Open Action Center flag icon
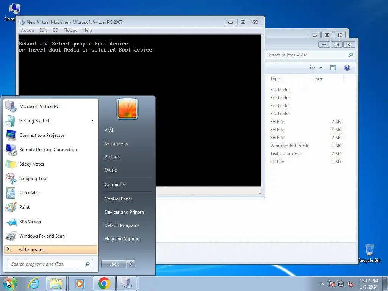388x291 pixels. [x=331, y=284]
